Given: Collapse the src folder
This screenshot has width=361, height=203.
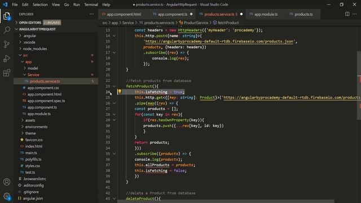Looking at the screenshot, I should [25, 55].
